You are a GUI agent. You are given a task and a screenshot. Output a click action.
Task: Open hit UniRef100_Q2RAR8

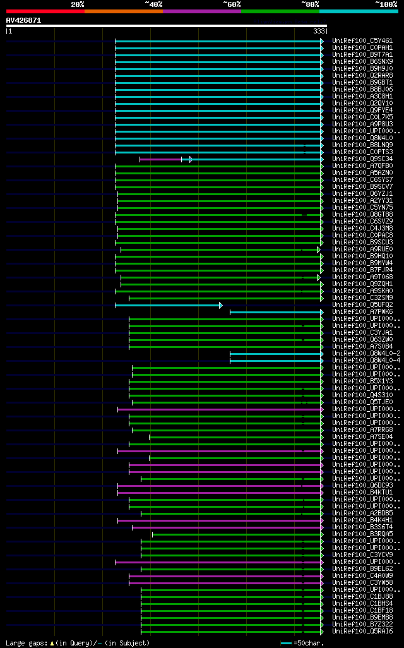pyautogui.click(x=362, y=76)
